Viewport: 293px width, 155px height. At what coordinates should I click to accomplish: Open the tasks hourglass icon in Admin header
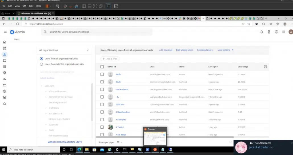pos(269,32)
